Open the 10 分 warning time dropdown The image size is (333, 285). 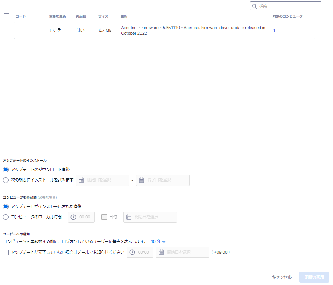(158, 241)
